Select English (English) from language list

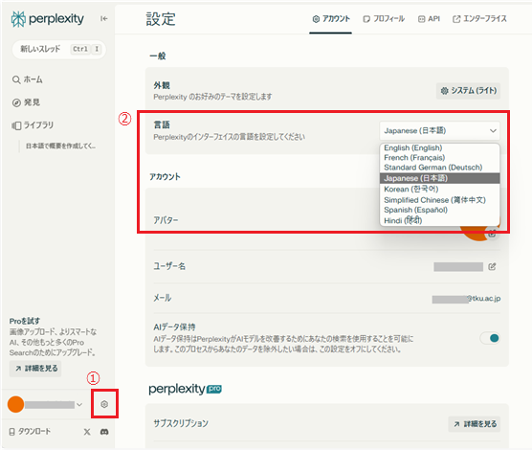(x=413, y=147)
